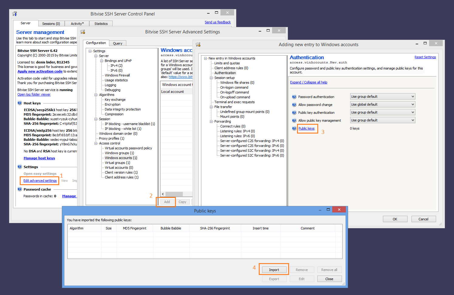Collapse the Forwarding tree node
454x295 pixels.
pyautogui.click(x=211, y=121)
